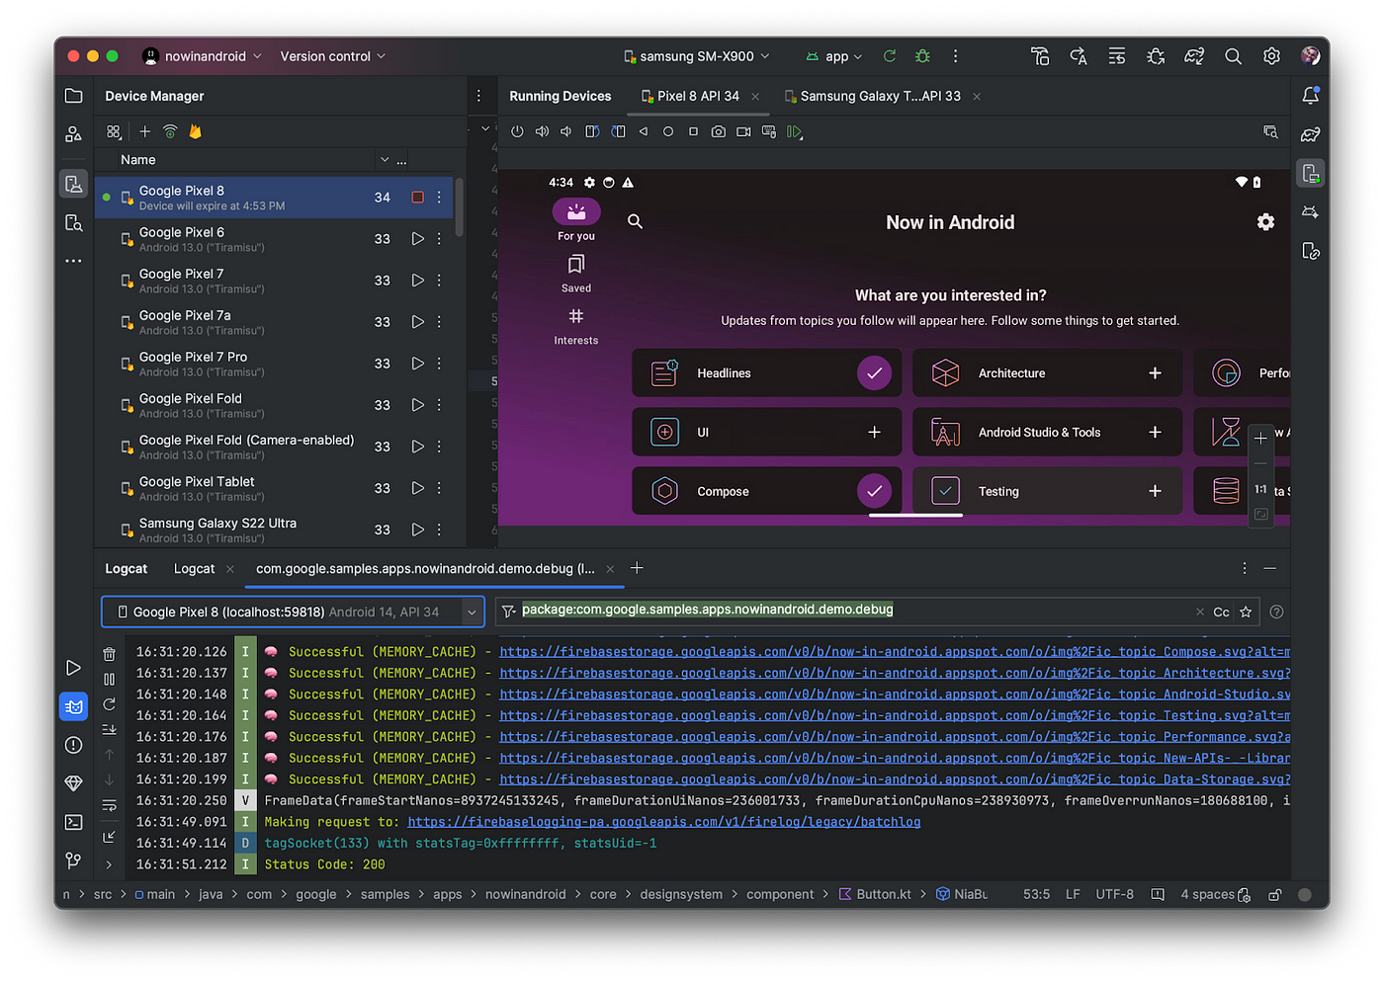Open the Git branch tool window icon
The width and height of the screenshot is (1384, 981).
tap(73, 860)
